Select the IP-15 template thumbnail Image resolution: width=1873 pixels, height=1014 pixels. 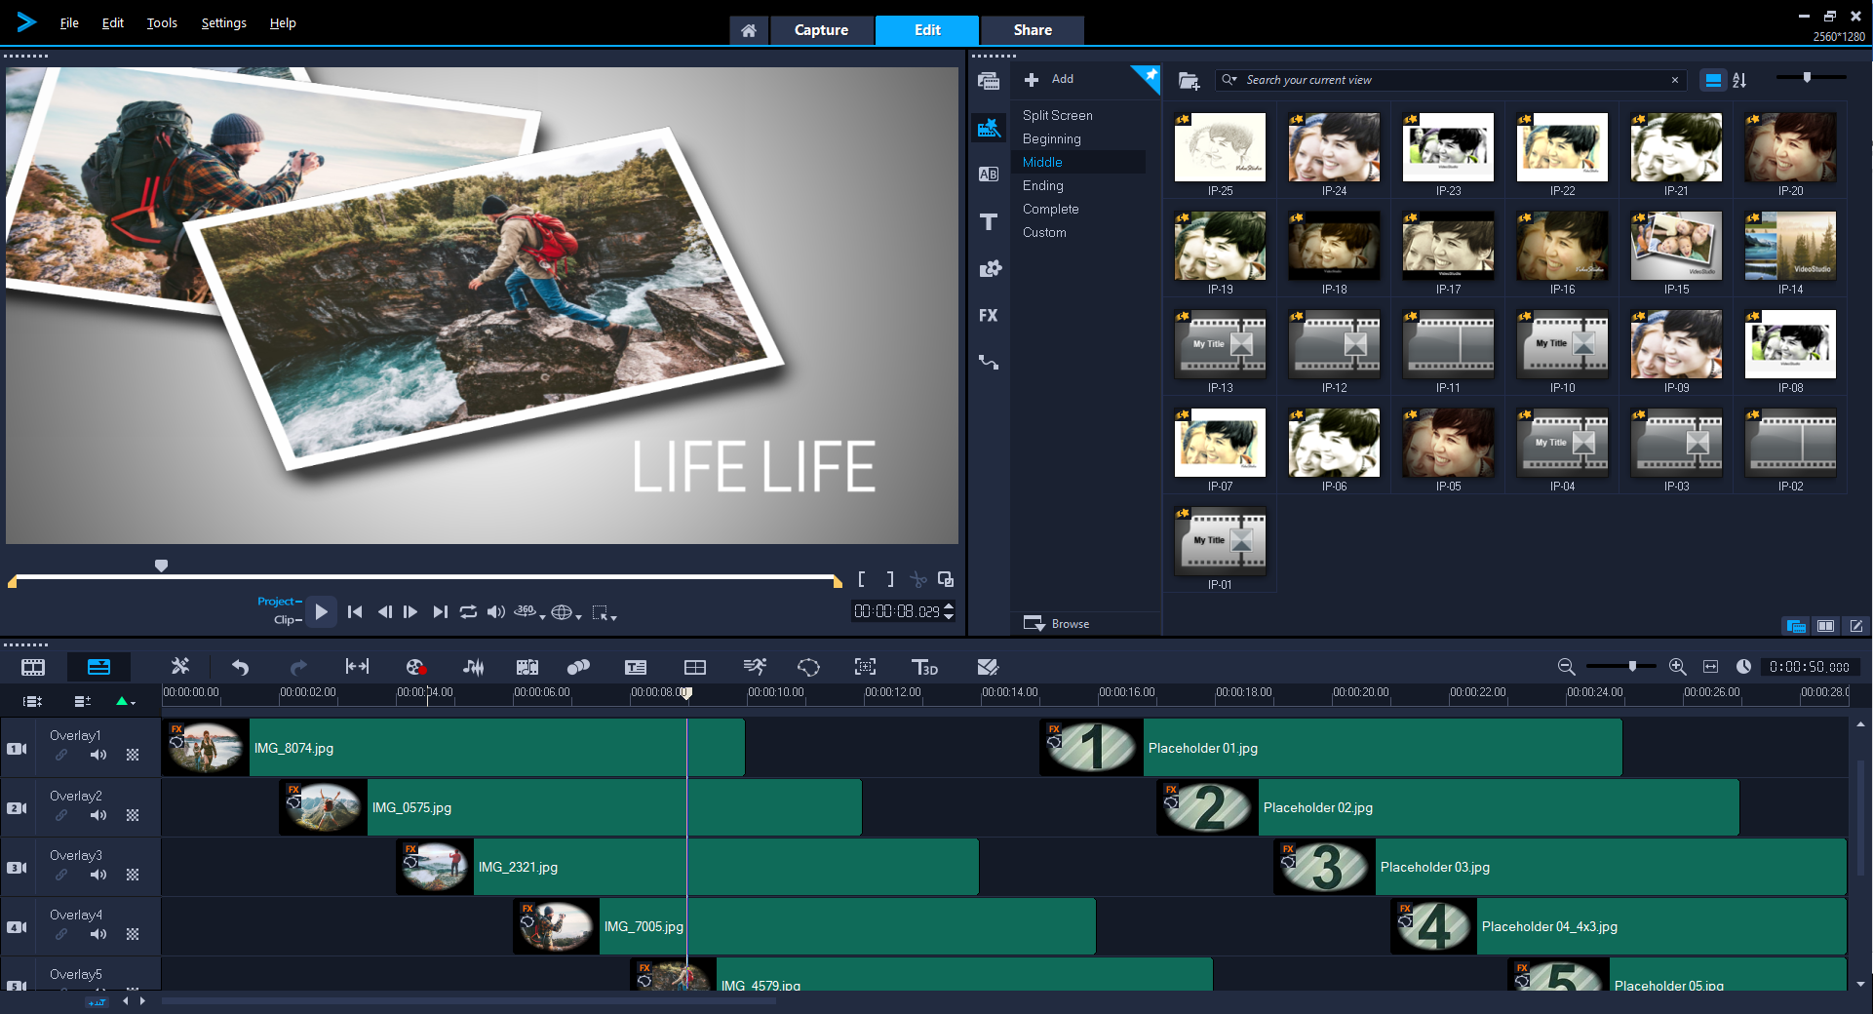point(1676,246)
